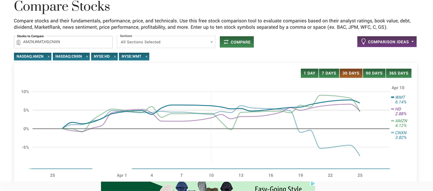Choose the 7 Days time range

(329, 73)
